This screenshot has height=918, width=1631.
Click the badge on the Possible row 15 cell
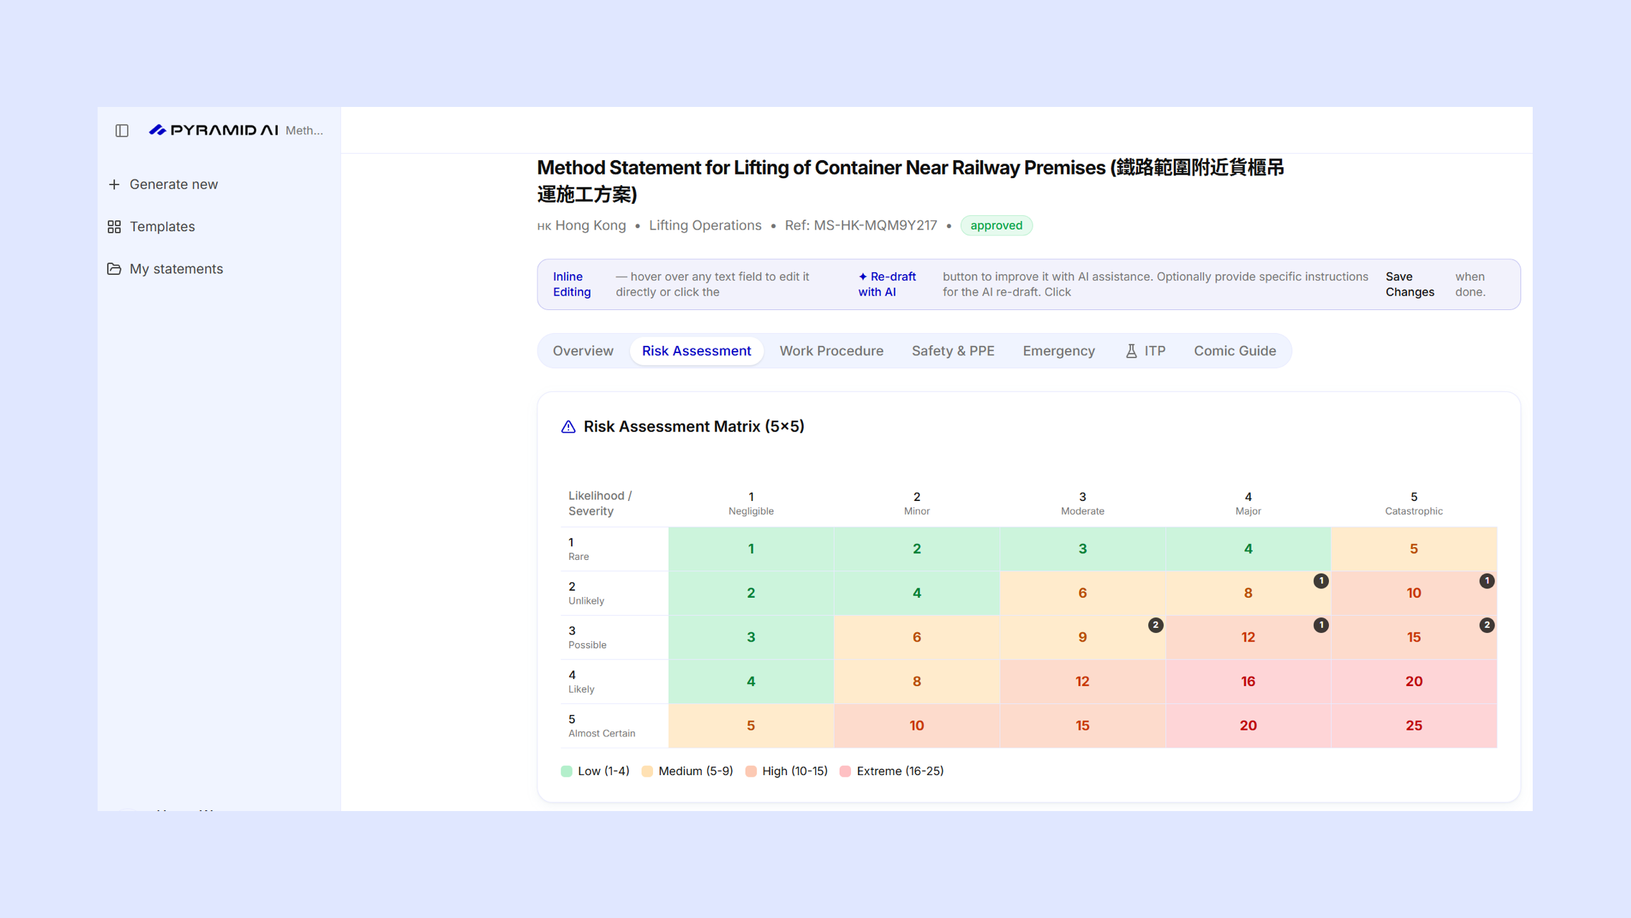point(1487,625)
